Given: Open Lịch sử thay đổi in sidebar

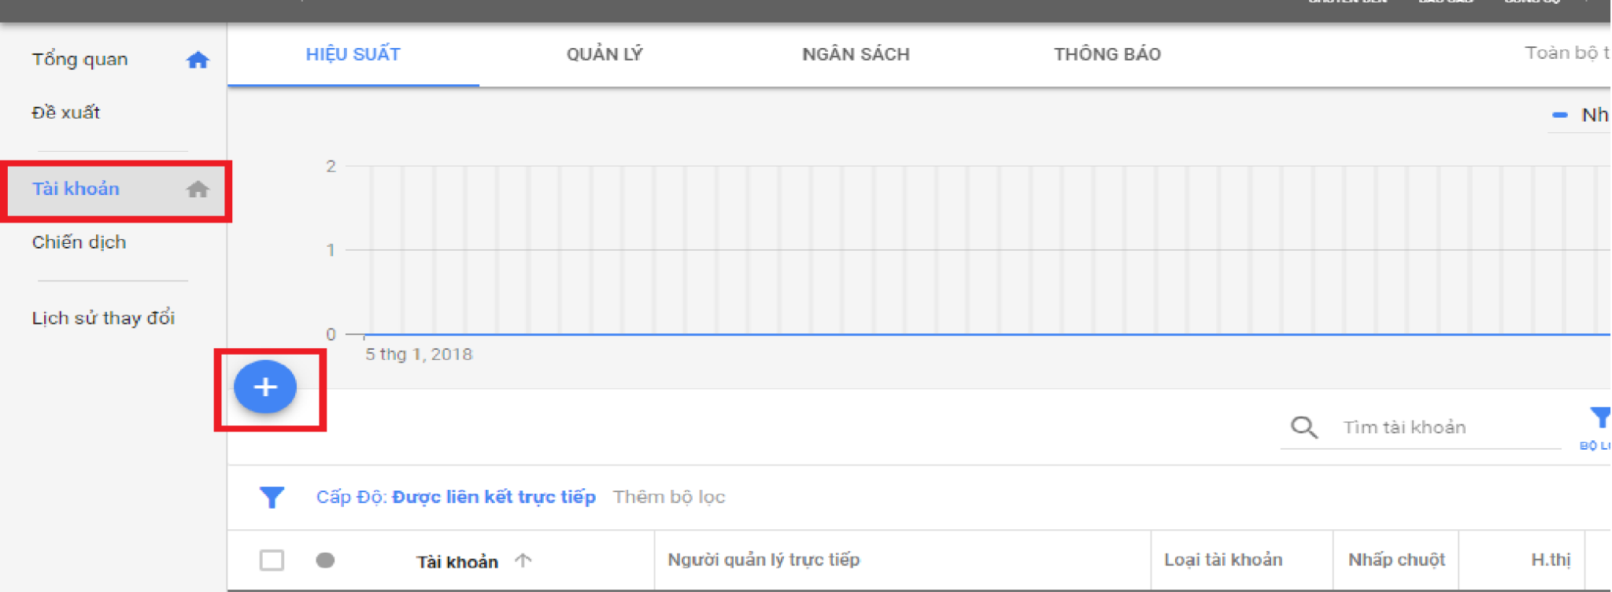Looking at the screenshot, I should 103,318.
